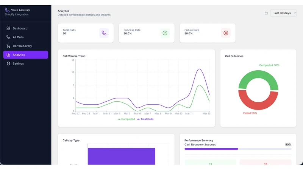Click the Completed 50% label
This screenshot has height=170, width=303.
click(x=269, y=65)
